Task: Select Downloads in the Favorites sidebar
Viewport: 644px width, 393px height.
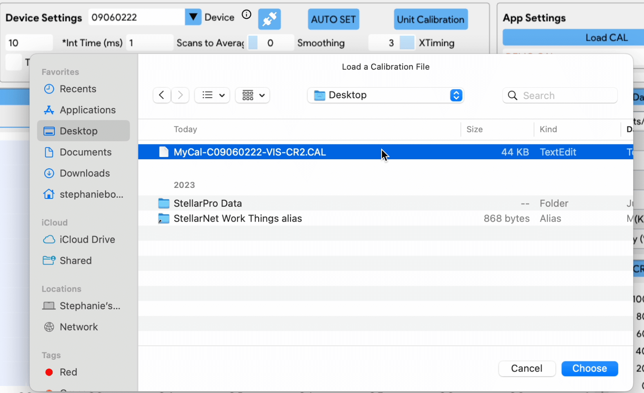Action: [x=85, y=173]
